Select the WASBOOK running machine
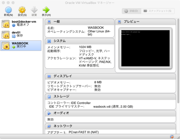Screen dimensions: 180x139 click(x=21, y=46)
